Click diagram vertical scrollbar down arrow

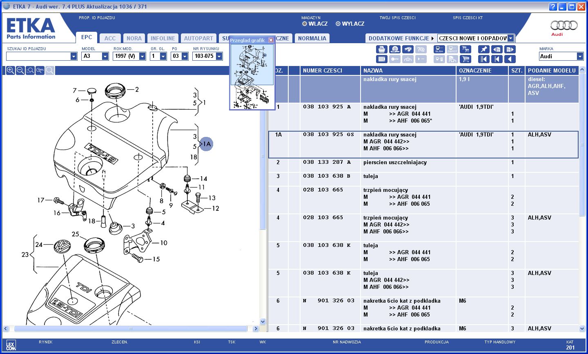click(263, 321)
